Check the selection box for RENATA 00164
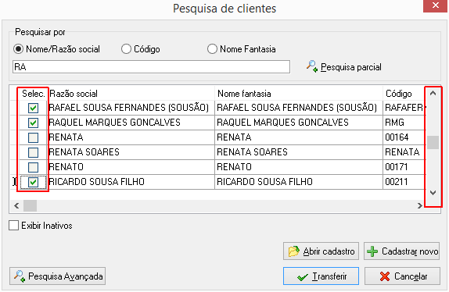449x292 pixels. tap(33, 137)
